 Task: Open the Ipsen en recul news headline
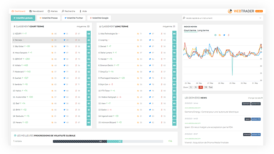209,127
